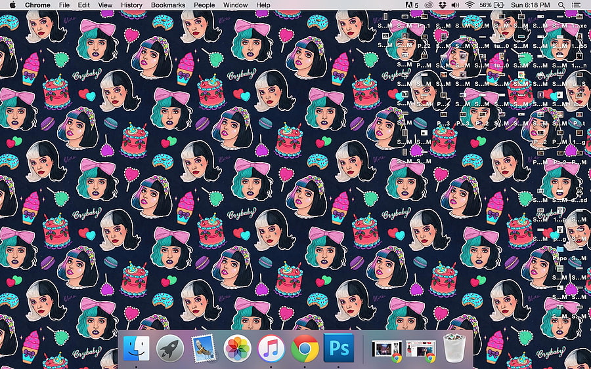Launch iTunes from the Dock
591x369 pixels.
tap(271, 349)
